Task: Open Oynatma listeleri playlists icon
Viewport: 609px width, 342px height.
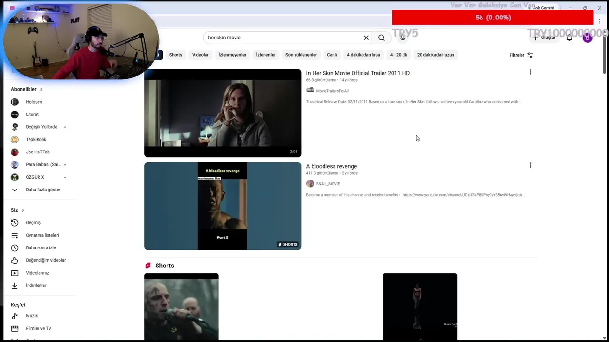Action: (x=15, y=235)
